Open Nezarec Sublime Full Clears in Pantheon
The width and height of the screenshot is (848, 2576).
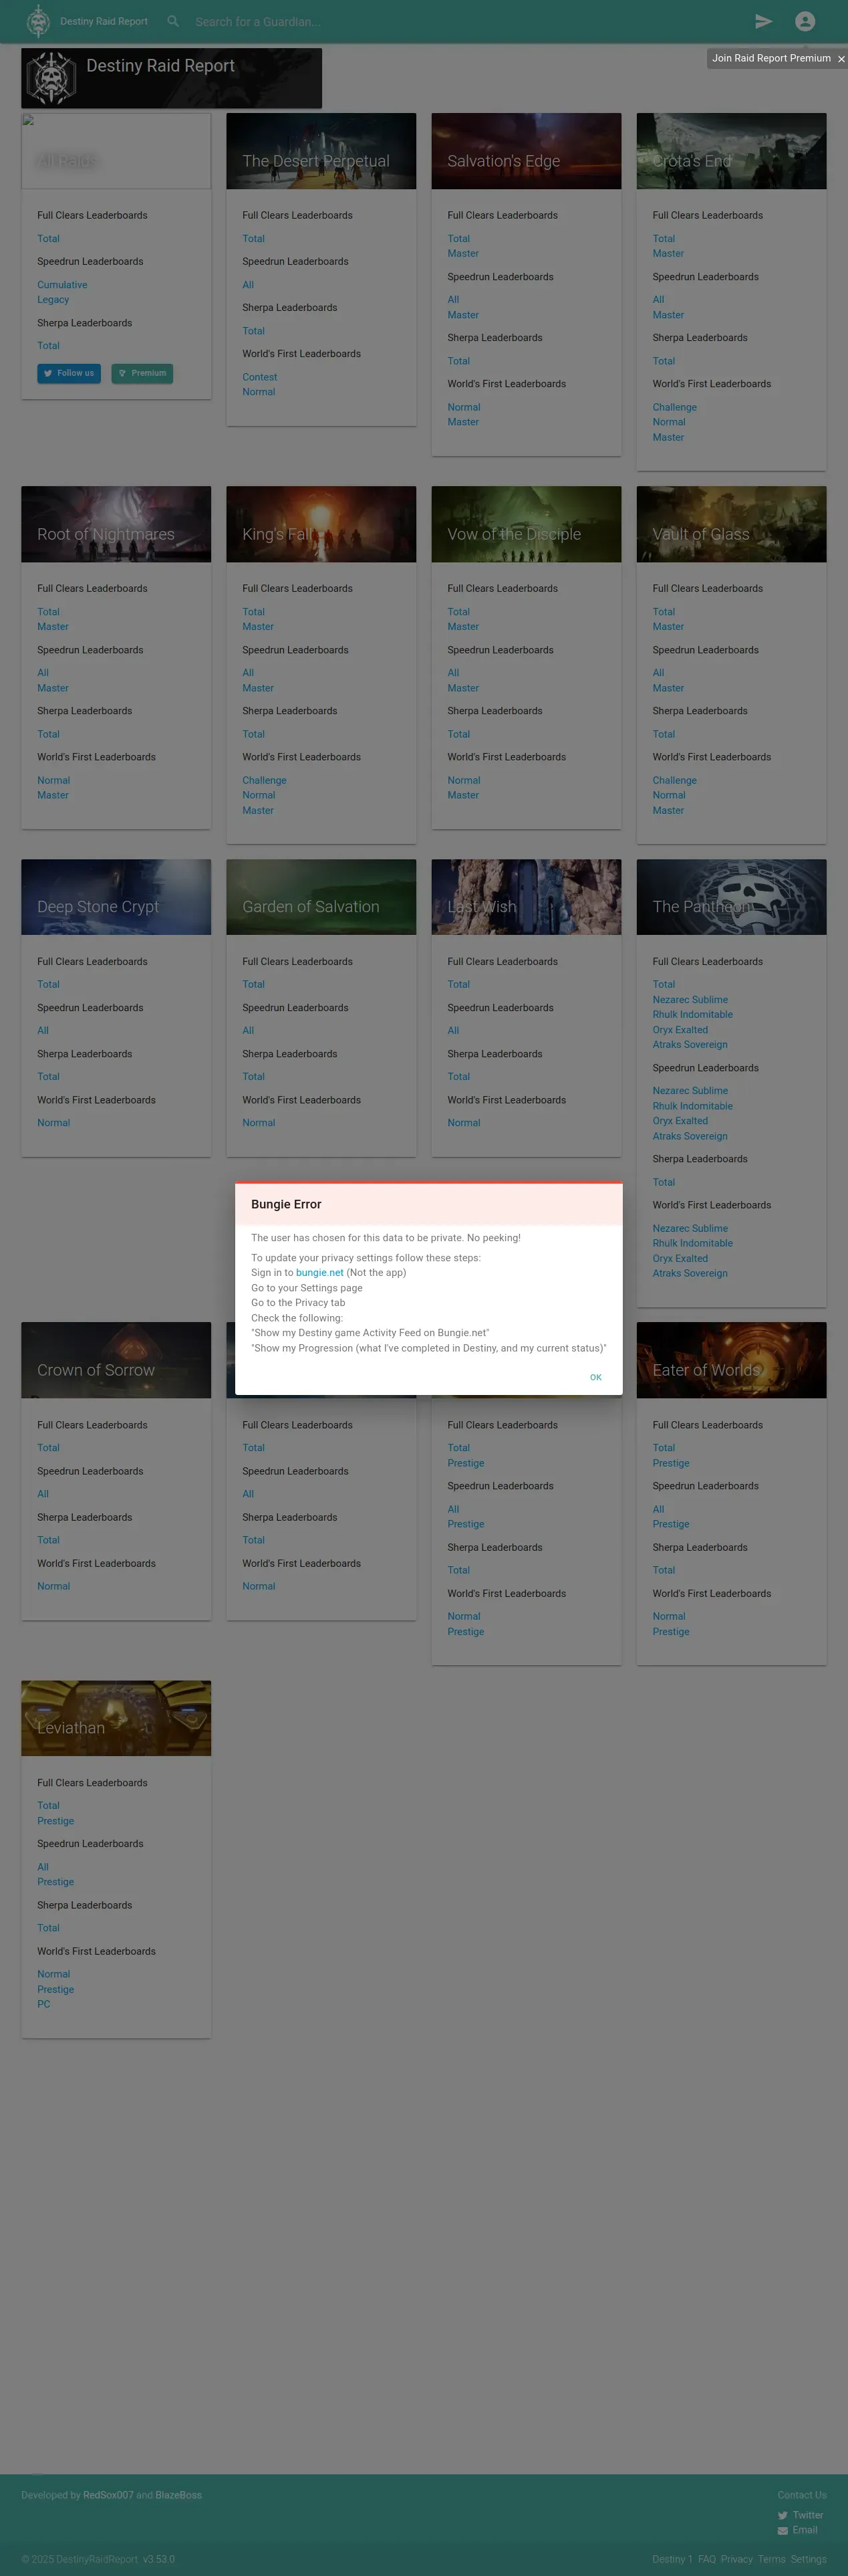(x=690, y=1000)
